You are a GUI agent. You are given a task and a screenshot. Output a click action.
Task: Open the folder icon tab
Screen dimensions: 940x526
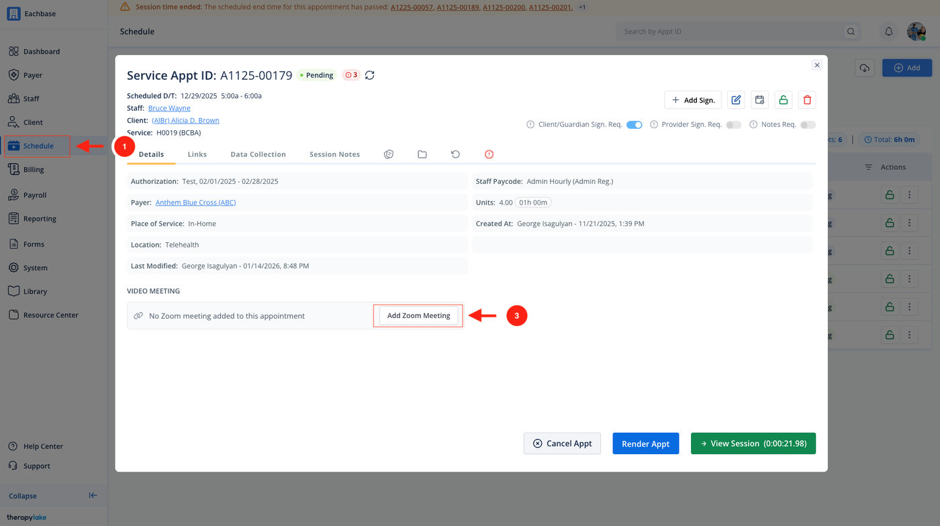(422, 154)
